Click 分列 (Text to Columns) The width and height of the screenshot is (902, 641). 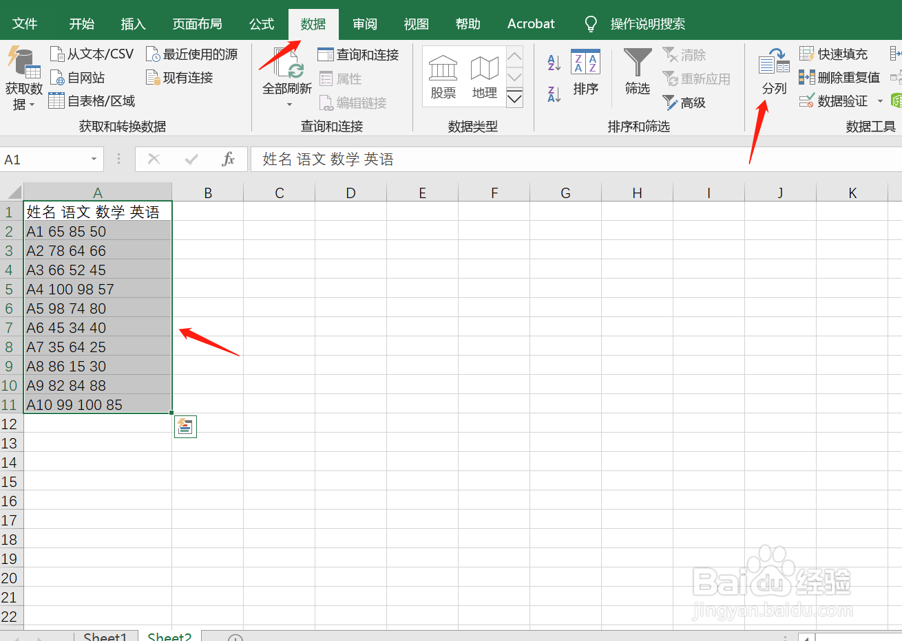(774, 71)
